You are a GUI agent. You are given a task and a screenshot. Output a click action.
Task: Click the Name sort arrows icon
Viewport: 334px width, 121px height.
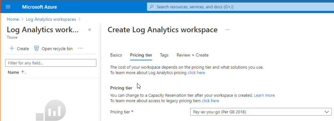[x=23, y=73]
